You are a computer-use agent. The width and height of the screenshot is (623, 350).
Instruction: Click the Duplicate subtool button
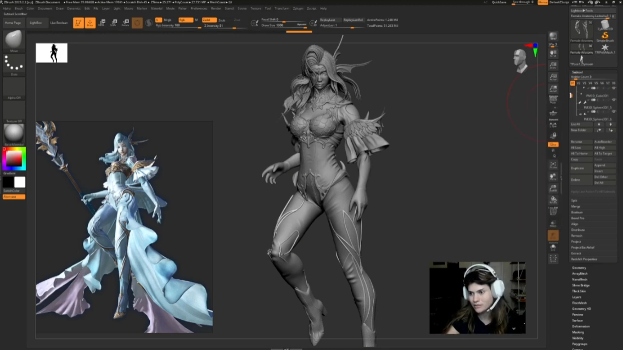click(x=581, y=168)
